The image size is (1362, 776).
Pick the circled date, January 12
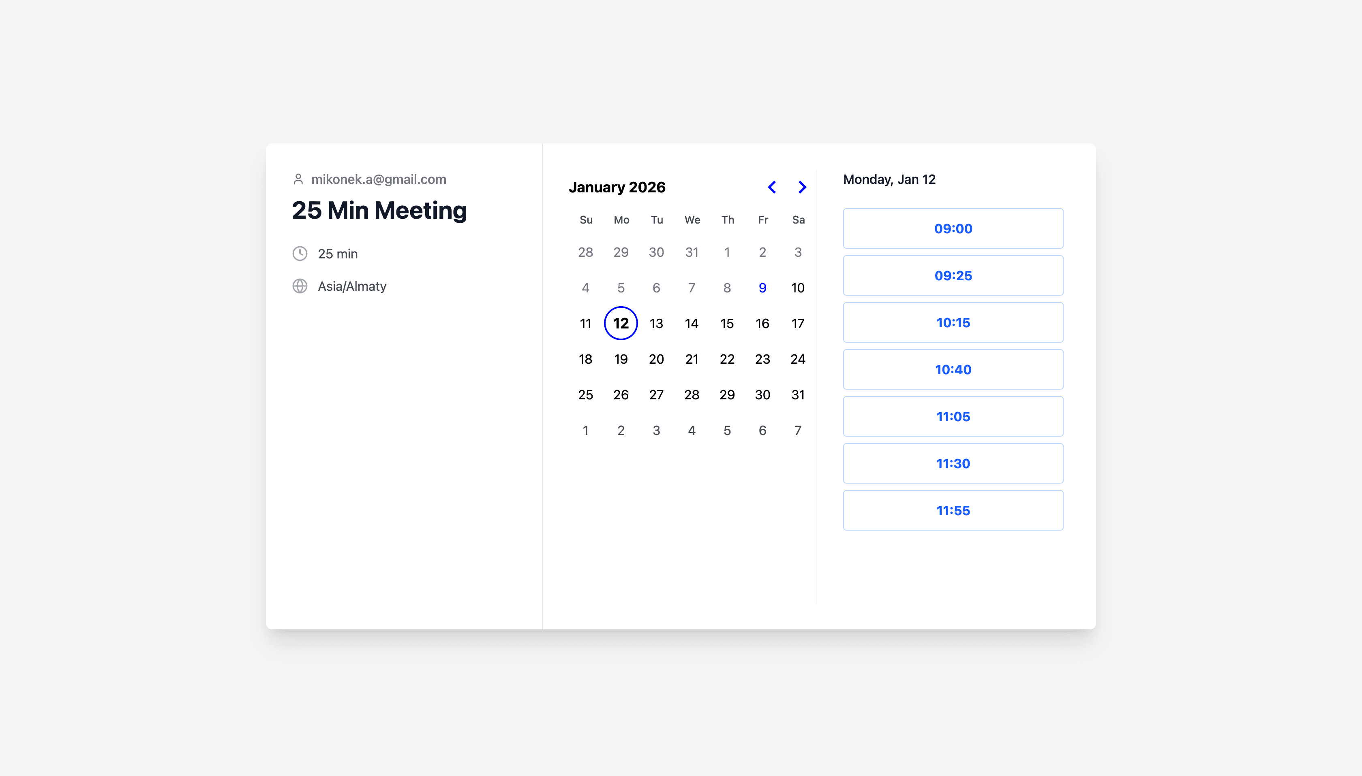(621, 324)
